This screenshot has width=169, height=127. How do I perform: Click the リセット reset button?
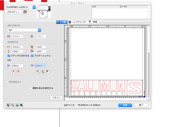click(x=56, y=98)
